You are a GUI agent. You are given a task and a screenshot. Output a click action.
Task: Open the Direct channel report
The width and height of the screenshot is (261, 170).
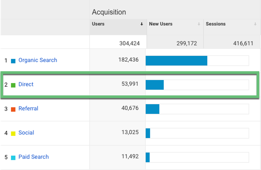(x=26, y=84)
